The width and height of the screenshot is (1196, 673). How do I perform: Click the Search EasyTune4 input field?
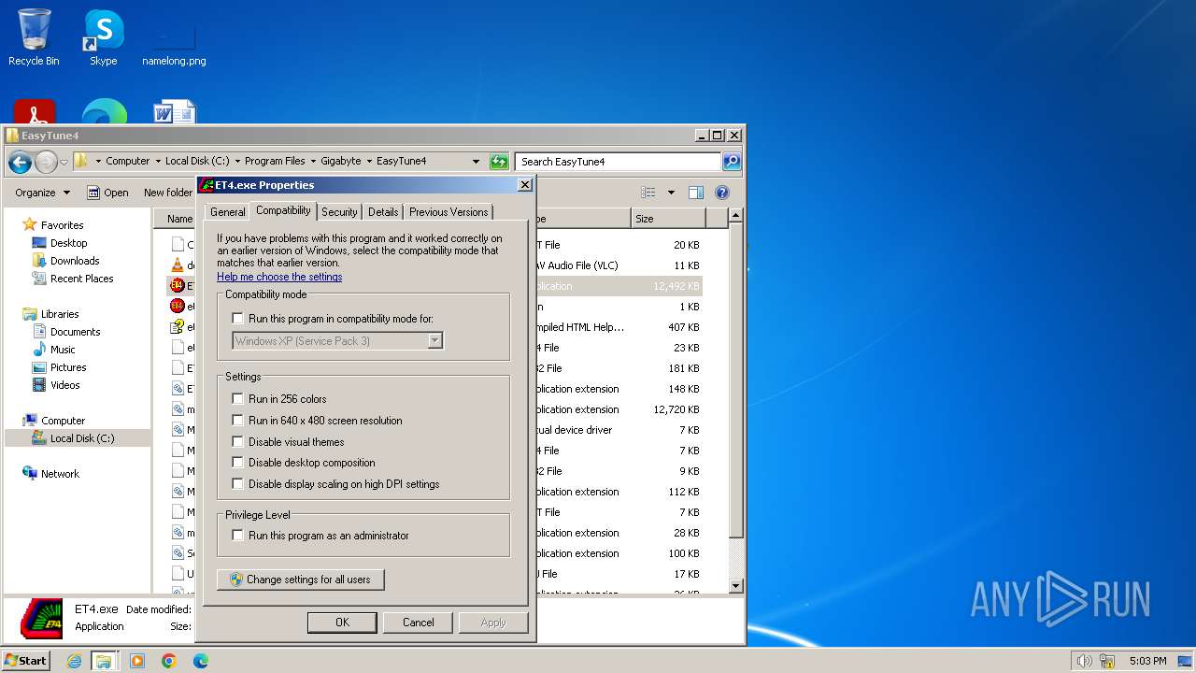pyautogui.click(x=618, y=162)
